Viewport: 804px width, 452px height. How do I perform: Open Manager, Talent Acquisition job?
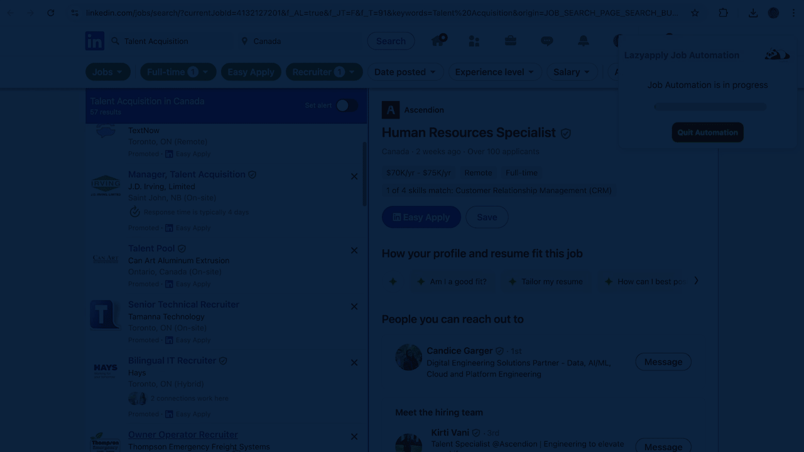[x=187, y=175]
